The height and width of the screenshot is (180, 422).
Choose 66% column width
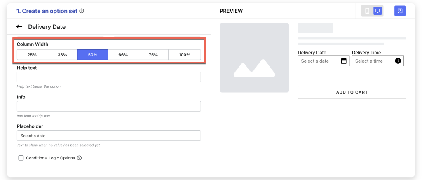(x=123, y=55)
